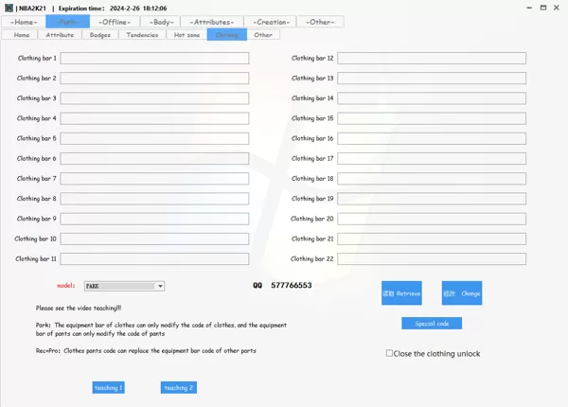Viewport: 568px width, 407px height.
Task: Expand the model dropdown showing PARK
Action: (160, 286)
